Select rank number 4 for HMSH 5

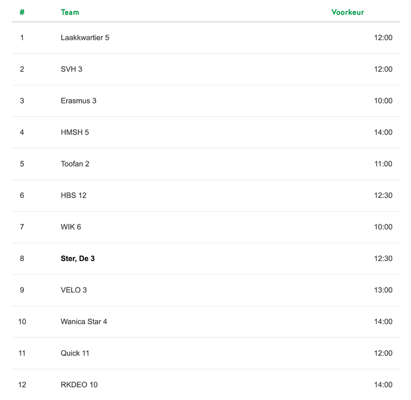22,132
